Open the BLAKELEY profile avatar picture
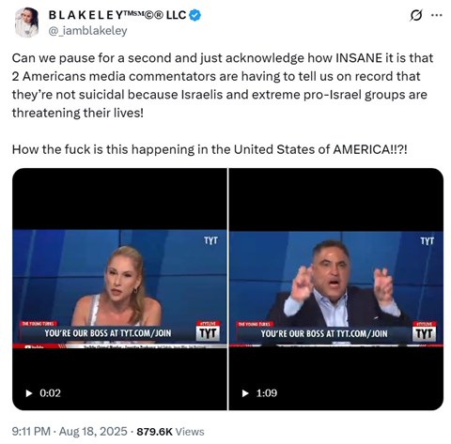 [26, 23]
